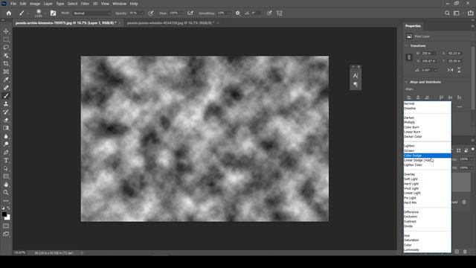
Task: Toggle the width-height link constraint
Action: click(409, 57)
